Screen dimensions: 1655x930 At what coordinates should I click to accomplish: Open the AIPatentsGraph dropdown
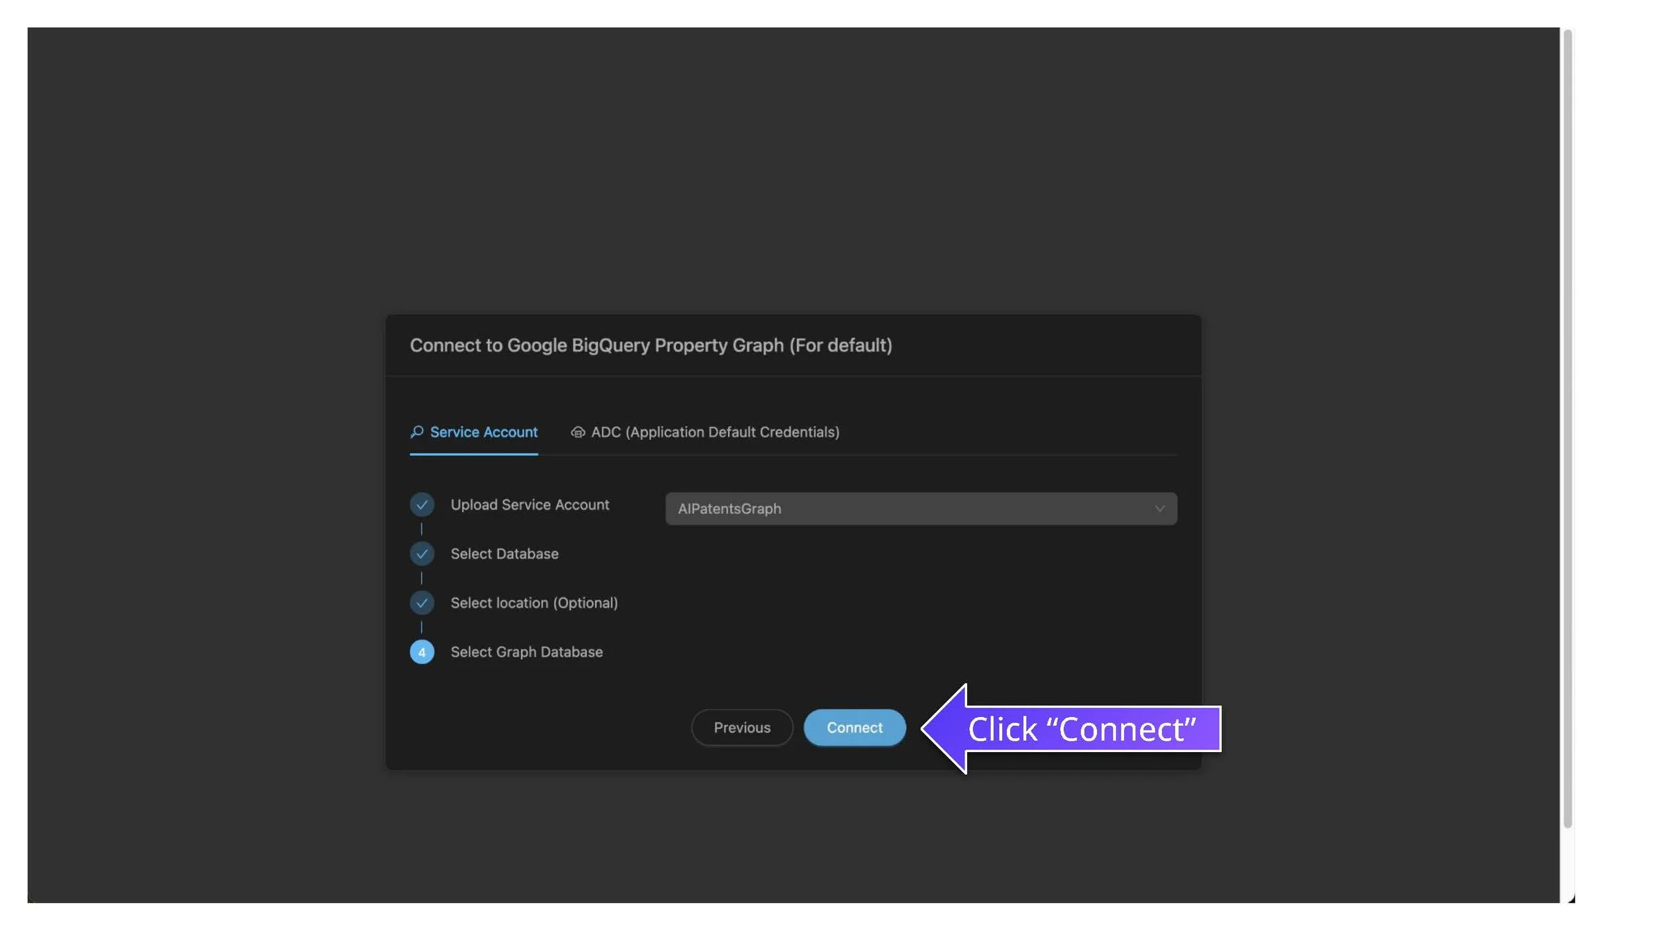[920, 509]
